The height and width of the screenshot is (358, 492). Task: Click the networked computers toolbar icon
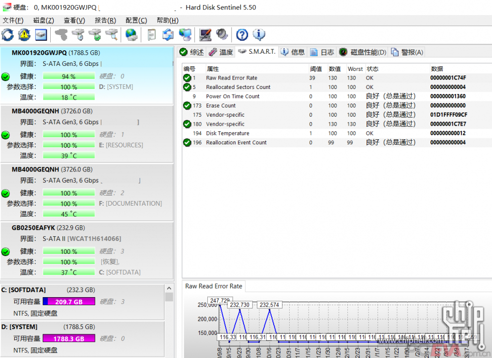[x=185, y=35]
